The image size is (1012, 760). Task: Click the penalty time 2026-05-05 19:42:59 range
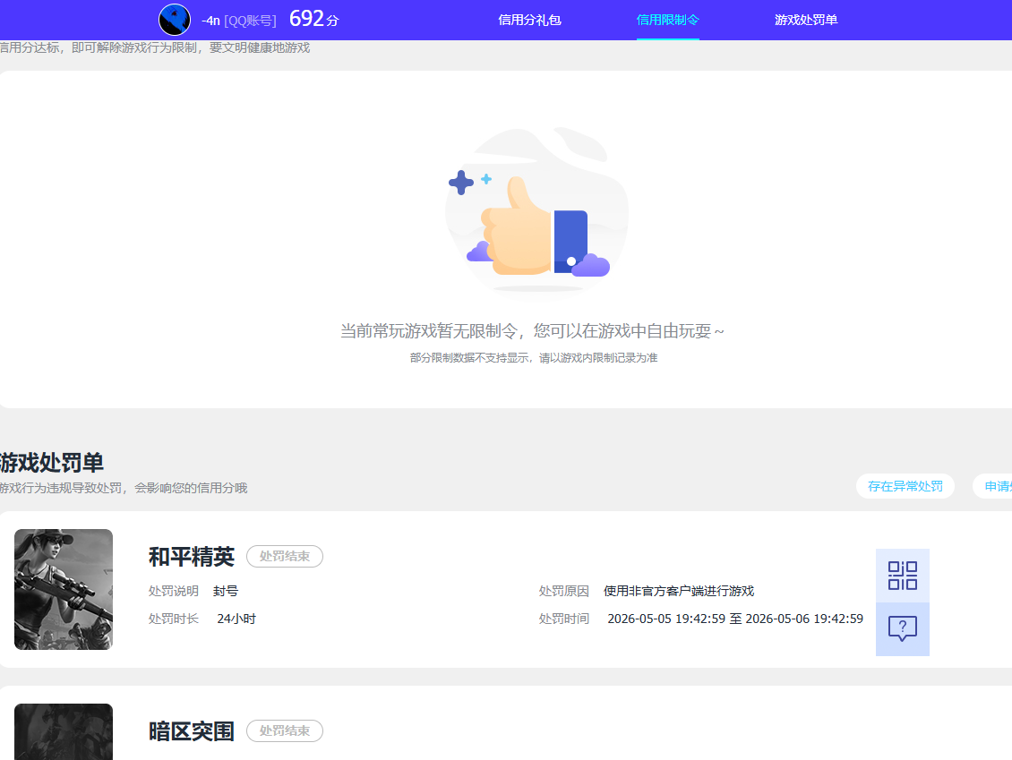pos(735,619)
